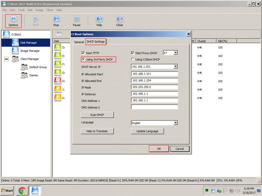
Task: Open the Proxy DHCP port 67 dropdown
Action: click(175, 53)
